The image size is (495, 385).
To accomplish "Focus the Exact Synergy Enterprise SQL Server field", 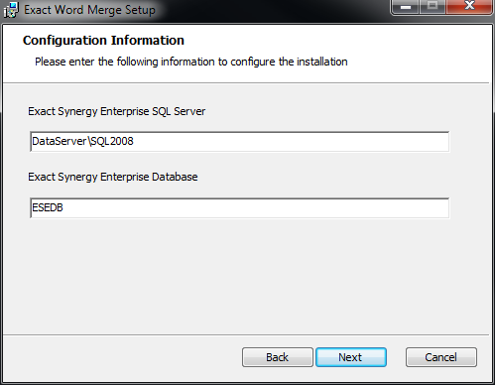I will coord(240,142).
